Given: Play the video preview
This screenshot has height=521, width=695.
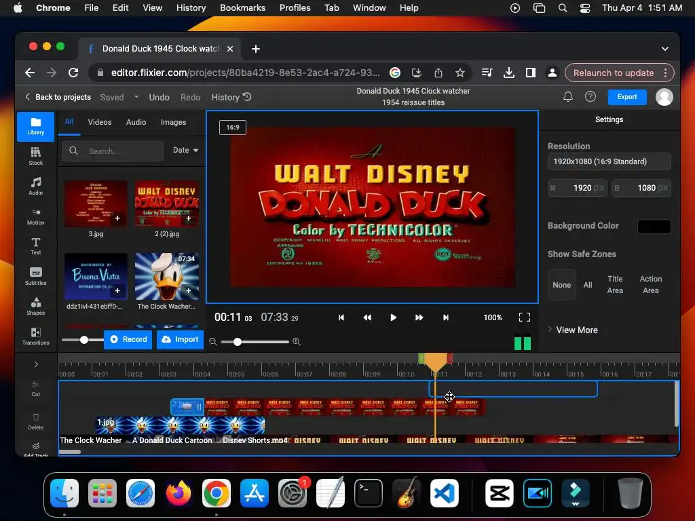Looking at the screenshot, I should [393, 317].
